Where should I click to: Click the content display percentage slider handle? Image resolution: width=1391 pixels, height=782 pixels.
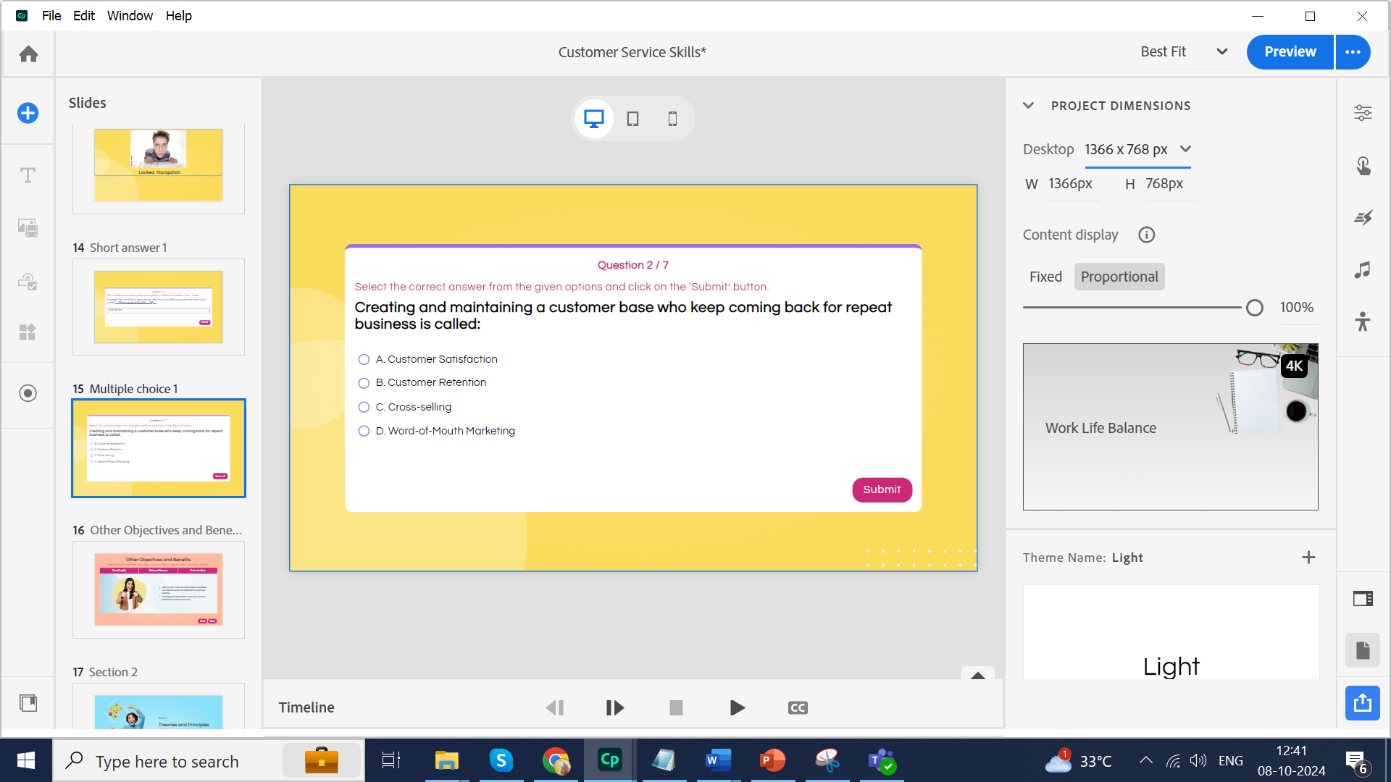pyautogui.click(x=1255, y=308)
